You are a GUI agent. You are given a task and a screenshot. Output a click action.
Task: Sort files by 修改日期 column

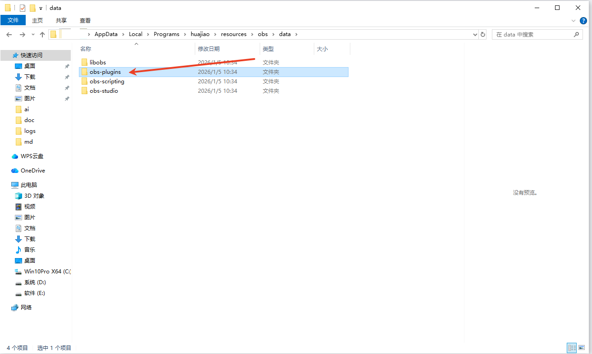pyautogui.click(x=209, y=49)
